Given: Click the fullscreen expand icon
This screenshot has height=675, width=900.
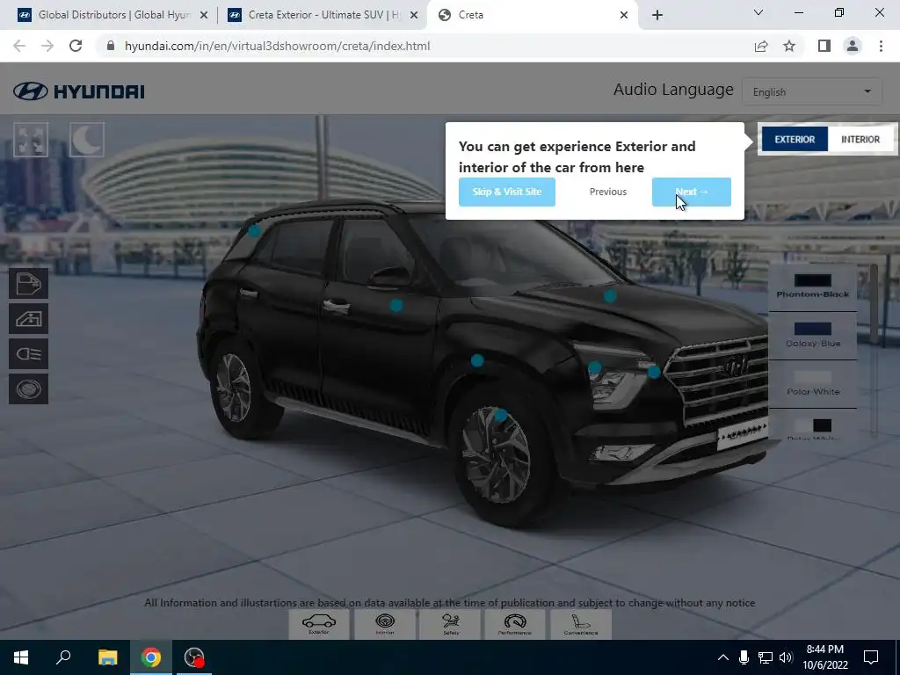Looking at the screenshot, I should 31,140.
